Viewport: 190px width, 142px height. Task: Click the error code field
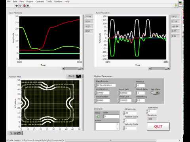click(112, 116)
